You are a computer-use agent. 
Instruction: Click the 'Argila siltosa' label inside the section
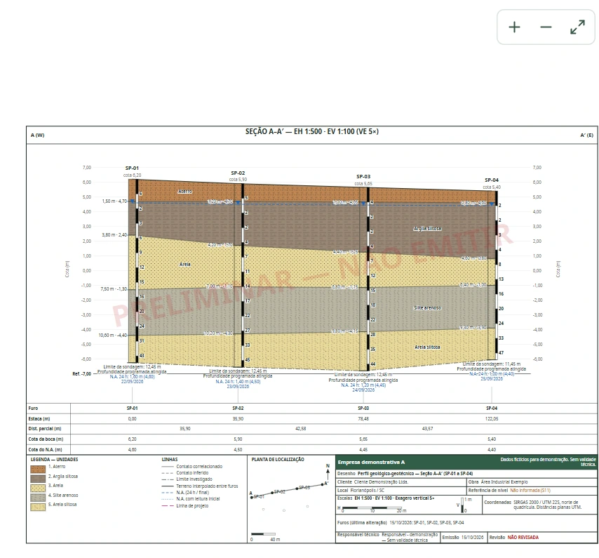(427, 229)
